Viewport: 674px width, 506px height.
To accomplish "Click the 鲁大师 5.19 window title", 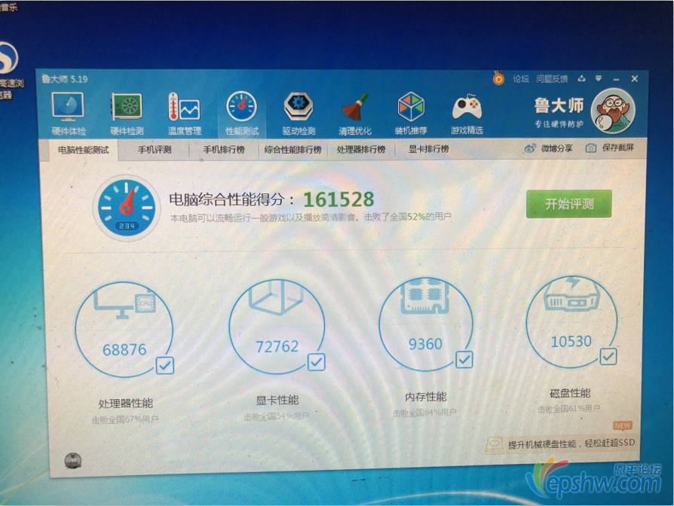I will (65, 79).
